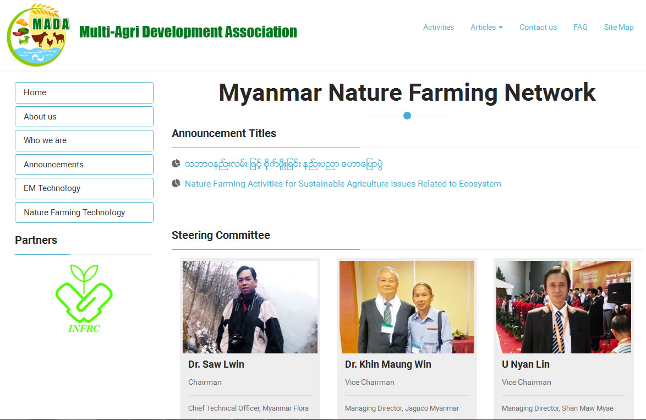Open the photo of Dr. Khin Maung Win

tap(407, 307)
